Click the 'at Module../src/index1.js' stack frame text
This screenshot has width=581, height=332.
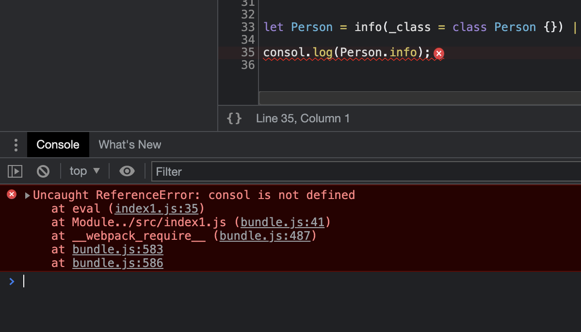[x=139, y=222]
